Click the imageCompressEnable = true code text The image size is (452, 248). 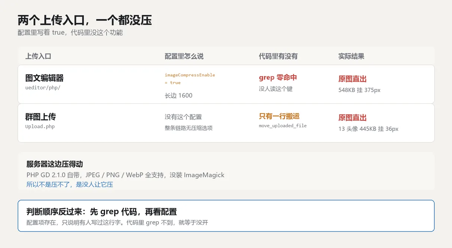coord(190,79)
